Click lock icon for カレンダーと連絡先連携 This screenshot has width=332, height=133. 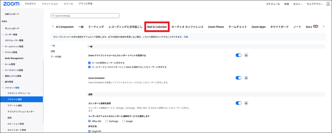pos(246,103)
